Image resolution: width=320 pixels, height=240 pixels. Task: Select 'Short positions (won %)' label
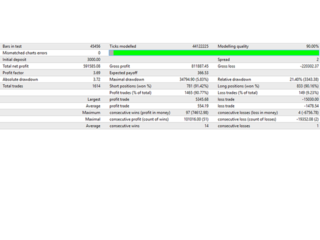pos(130,86)
